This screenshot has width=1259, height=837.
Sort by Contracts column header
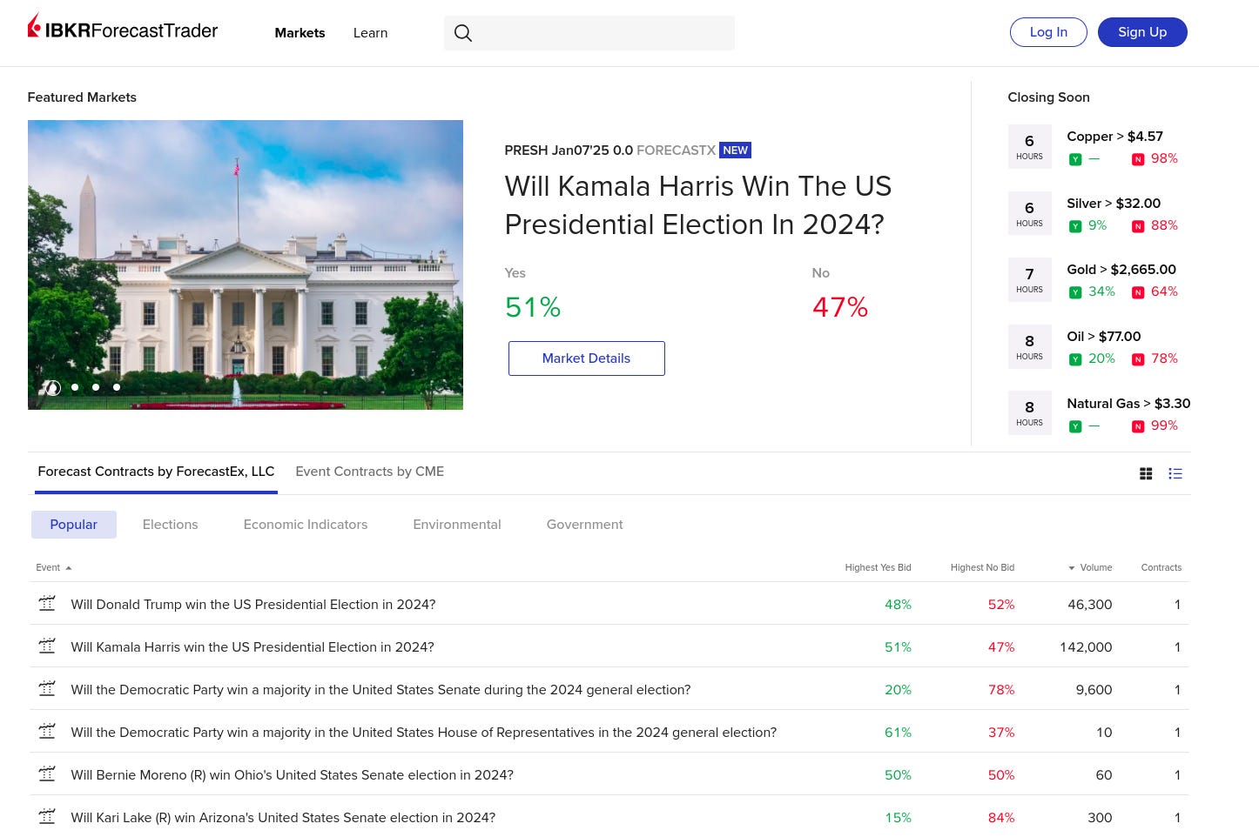click(x=1161, y=567)
